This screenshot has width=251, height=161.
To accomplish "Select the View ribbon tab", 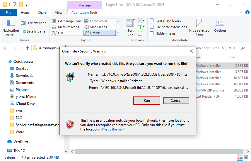I will point(59,13).
